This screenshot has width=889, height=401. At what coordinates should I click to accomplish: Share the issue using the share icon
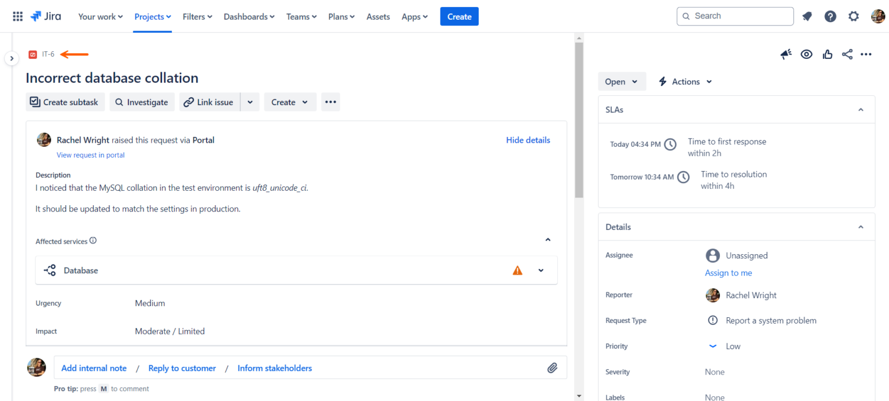(847, 54)
